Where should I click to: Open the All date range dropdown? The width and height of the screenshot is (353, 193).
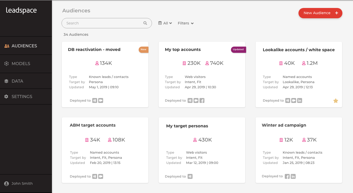pyautogui.click(x=165, y=23)
